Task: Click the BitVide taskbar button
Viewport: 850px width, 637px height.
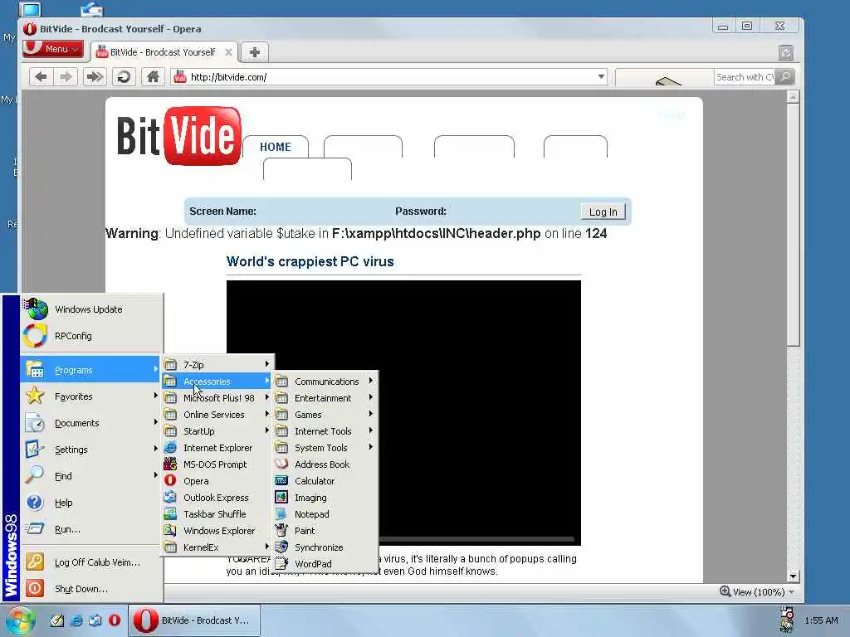Action: click(194, 620)
